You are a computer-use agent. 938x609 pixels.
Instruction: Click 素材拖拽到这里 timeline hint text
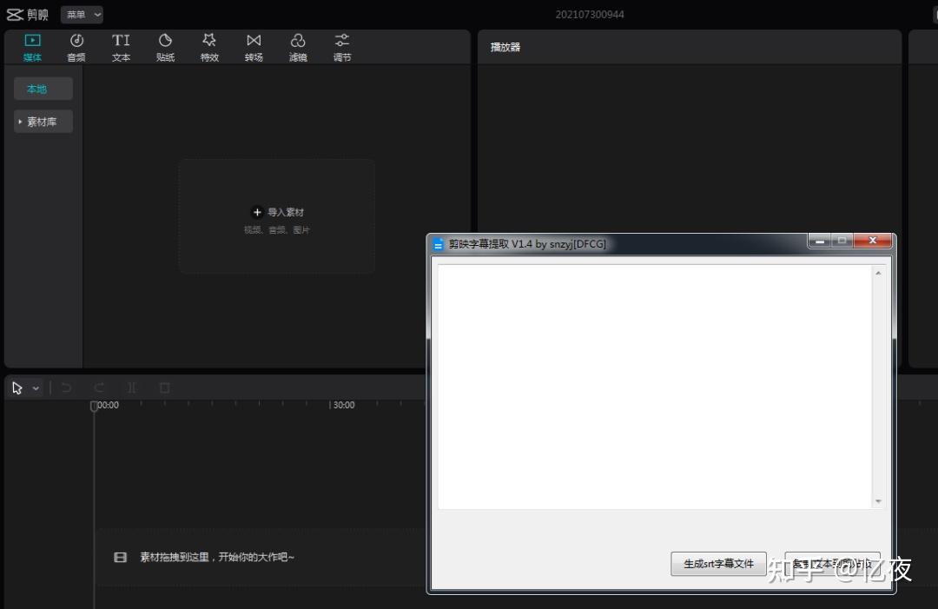(x=217, y=557)
